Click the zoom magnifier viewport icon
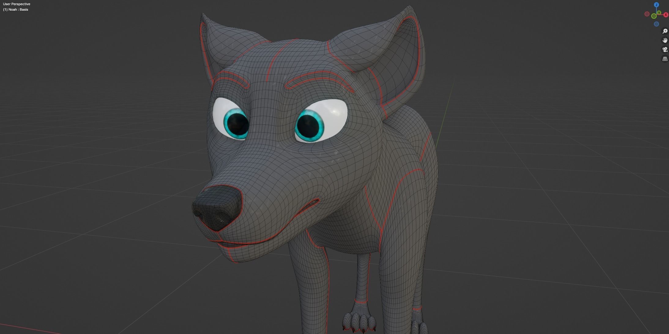 [x=665, y=31]
